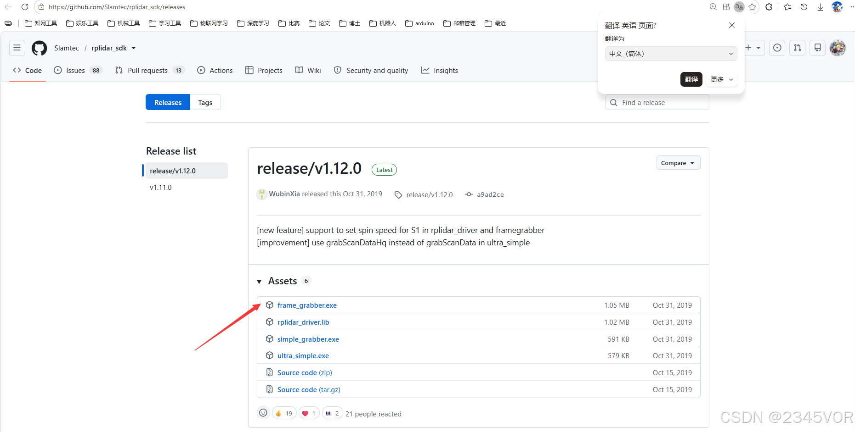Open the GitHub user avatar menu
This screenshot has width=855, height=432.
click(x=838, y=48)
